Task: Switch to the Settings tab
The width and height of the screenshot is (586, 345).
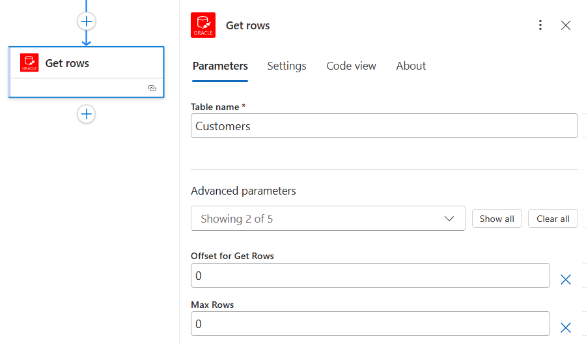Action: [286, 66]
